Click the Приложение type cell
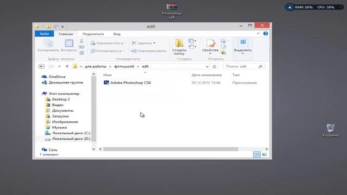This screenshot has height=195, width=347. 245,83
